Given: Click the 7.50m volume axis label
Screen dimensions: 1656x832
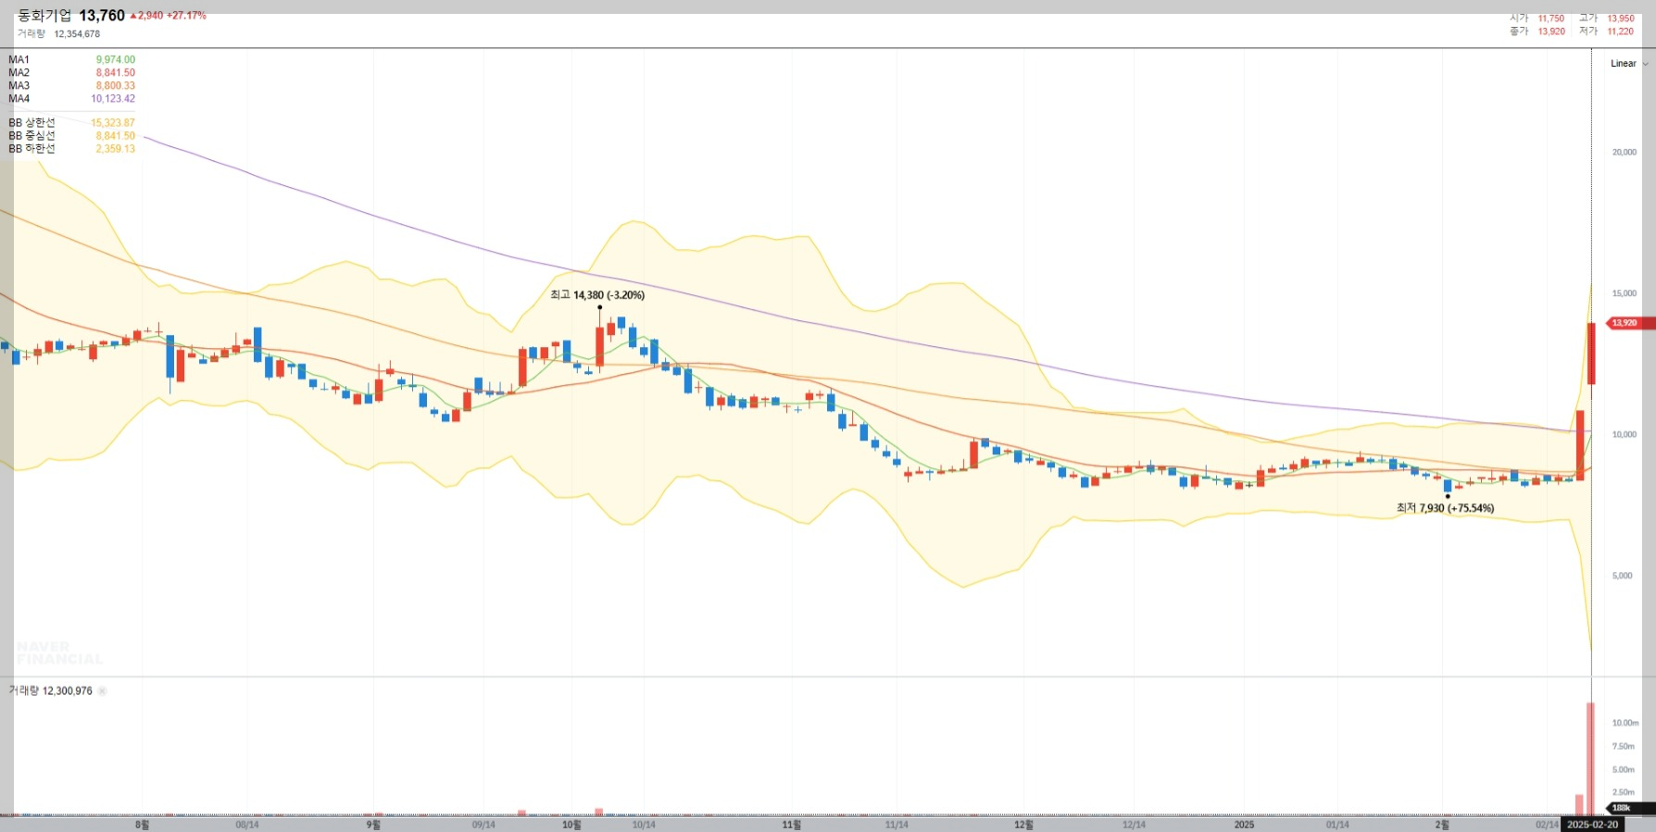Looking at the screenshot, I should (x=1623, y=746).
